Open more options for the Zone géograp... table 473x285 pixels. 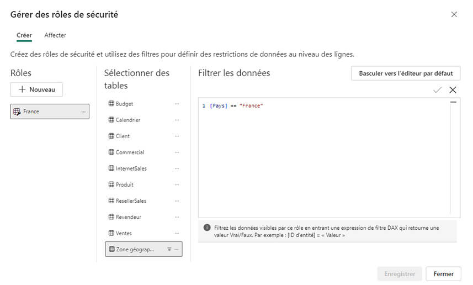point(177,250)
